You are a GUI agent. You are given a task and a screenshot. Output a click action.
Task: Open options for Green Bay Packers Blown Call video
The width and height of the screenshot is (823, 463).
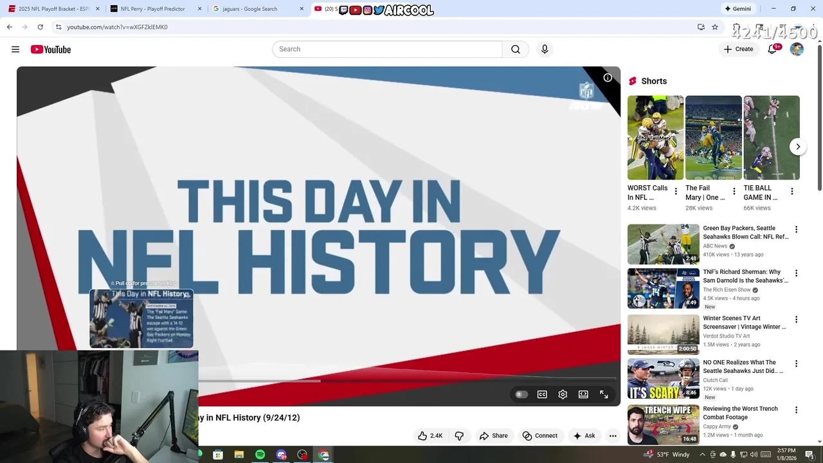[x=796, y=230]
